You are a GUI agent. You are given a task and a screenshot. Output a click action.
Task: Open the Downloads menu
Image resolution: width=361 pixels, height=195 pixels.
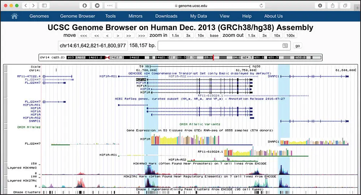click(166, 16)
